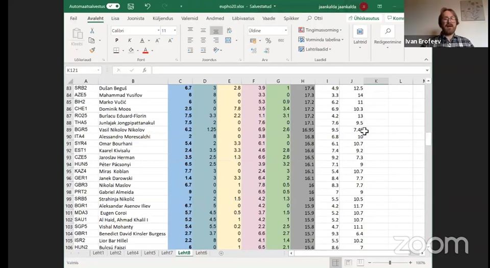
Task: Open font size 11 dropdown
Action: (175, 31)
